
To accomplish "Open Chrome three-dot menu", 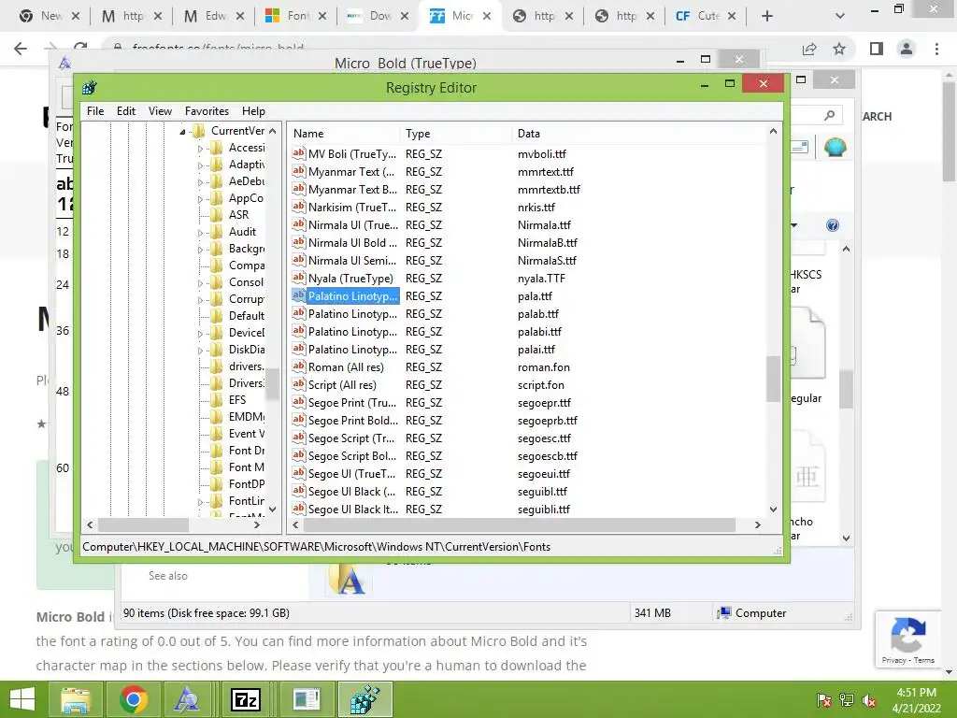I will click(x=936, y=49).
